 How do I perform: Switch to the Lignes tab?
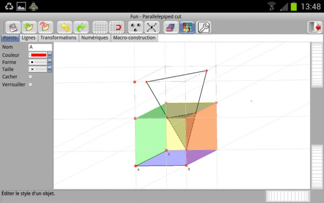pos(29,38)
